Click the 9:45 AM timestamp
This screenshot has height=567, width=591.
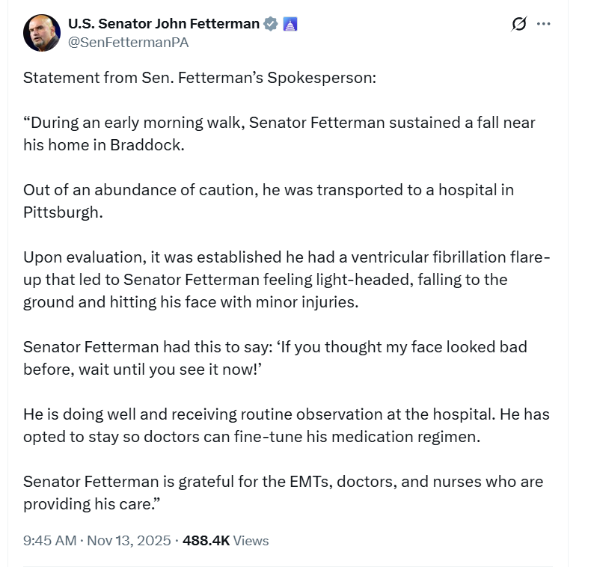(x=49, y=540)
